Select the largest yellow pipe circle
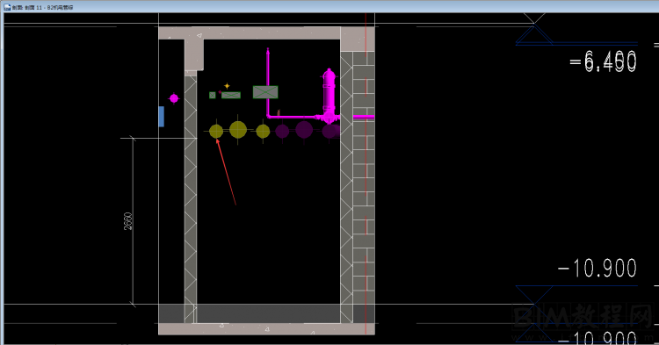Image resolution: width=659 pixels, height=345 pixels. tap(238, 130)
